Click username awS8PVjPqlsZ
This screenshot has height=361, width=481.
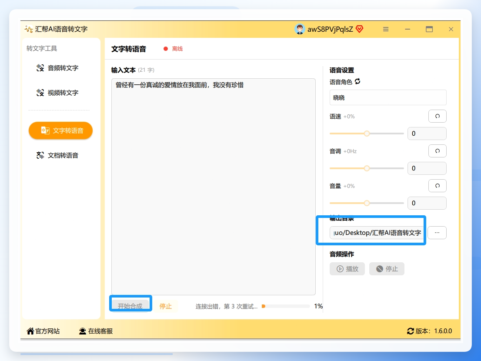[x=330, y=29]
